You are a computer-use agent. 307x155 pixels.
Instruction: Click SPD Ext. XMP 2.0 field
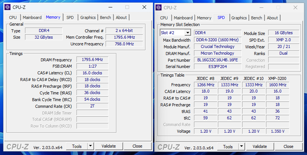pos(284,40)
